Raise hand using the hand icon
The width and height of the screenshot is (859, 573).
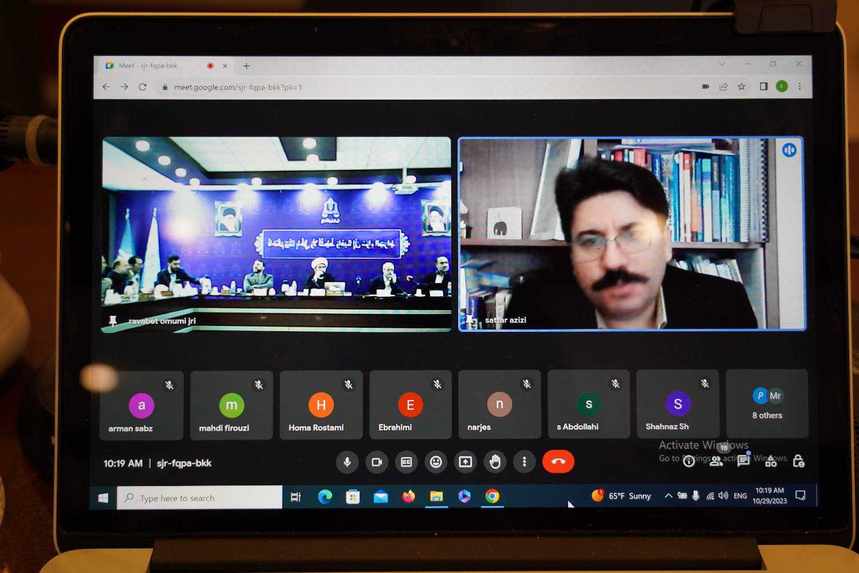[495, 462]
